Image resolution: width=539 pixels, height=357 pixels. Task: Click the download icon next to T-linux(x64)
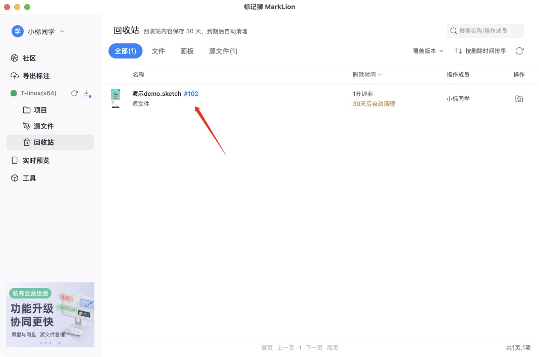pyautogui.click(x=86, y=93)
